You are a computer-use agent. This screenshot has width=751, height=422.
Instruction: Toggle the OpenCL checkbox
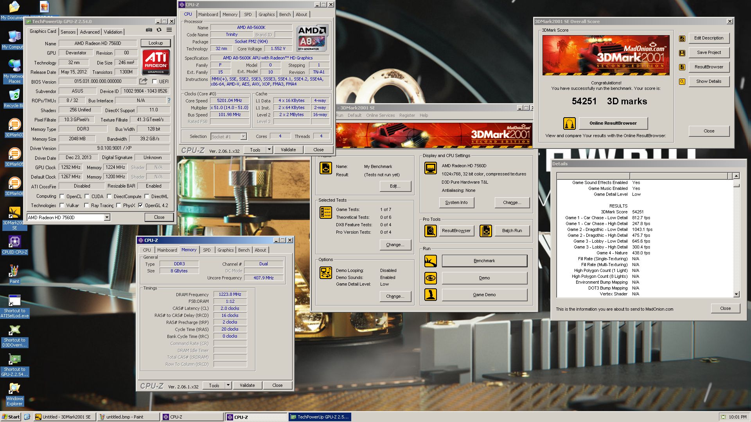62,197
